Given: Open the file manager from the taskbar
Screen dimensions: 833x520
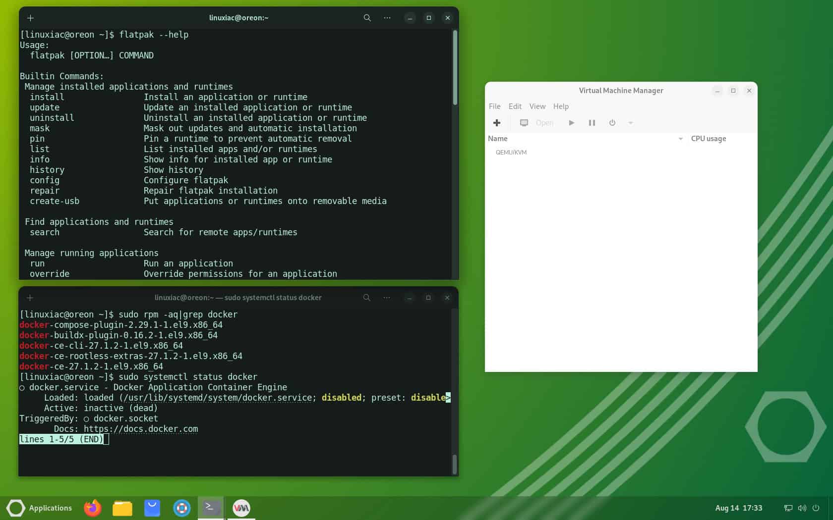Looking at the screenshot, I should point(122,508).
